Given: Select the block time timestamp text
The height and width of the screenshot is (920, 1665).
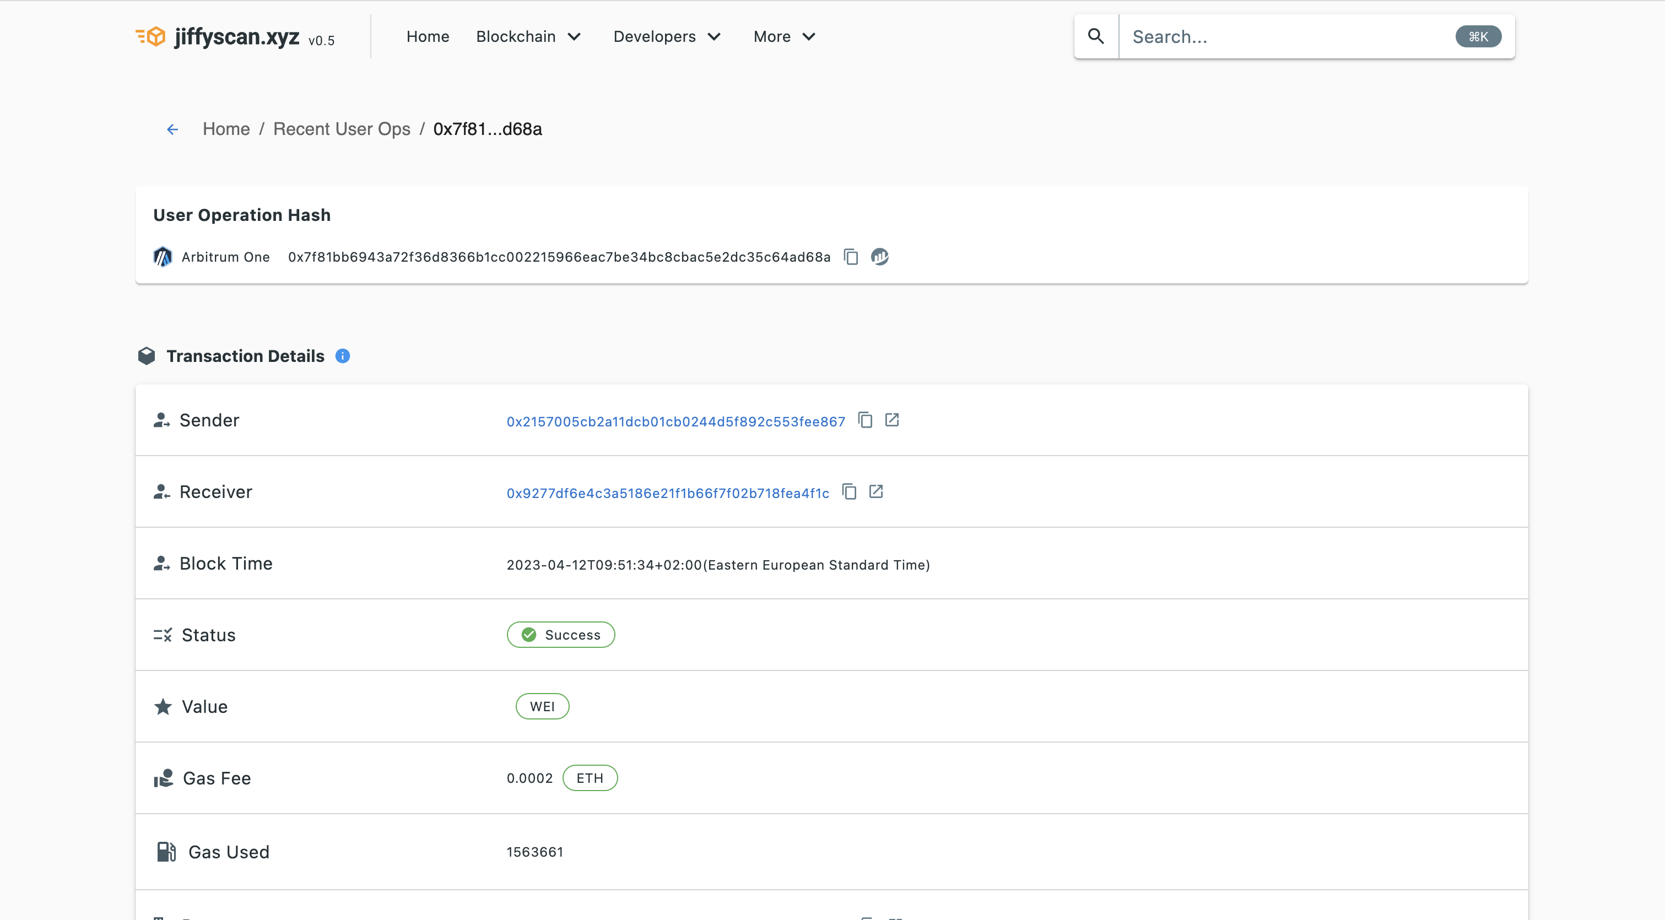Looking at the screenshot, I should [x=718, y=565].
